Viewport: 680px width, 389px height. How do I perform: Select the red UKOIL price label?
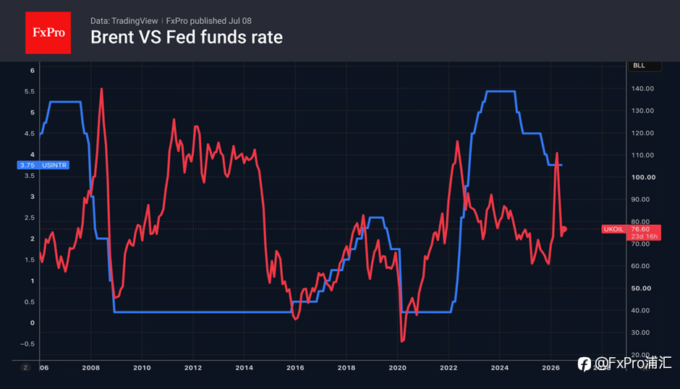click(x=613, y=229)
